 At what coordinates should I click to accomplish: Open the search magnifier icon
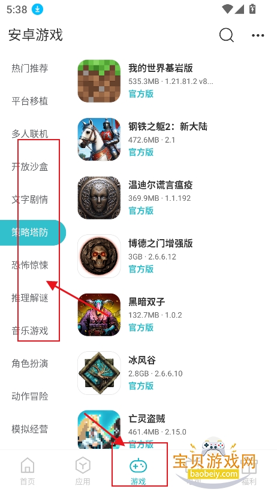click(x=227, y=35)
